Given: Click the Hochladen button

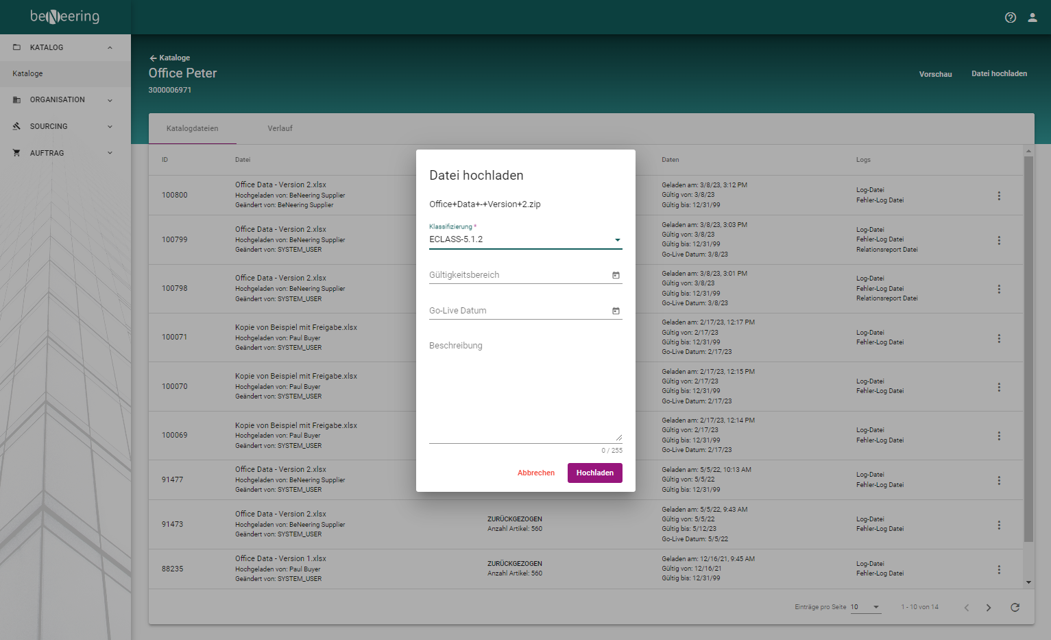Looking at the screenshot, I should [594, 473].
